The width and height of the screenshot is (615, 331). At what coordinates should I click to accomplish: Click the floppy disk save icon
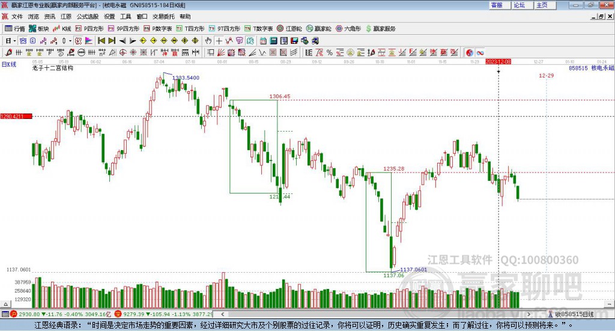pyautogui.click(x=294, y=41)
